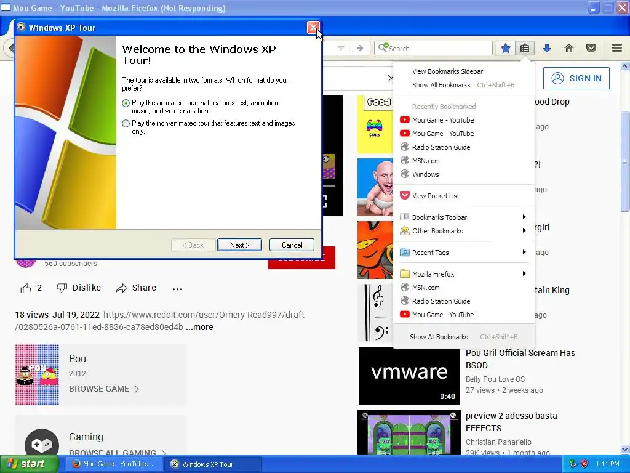
Task: Open the Firefox downloads arrow icon
Action: (x=547, y=48)
